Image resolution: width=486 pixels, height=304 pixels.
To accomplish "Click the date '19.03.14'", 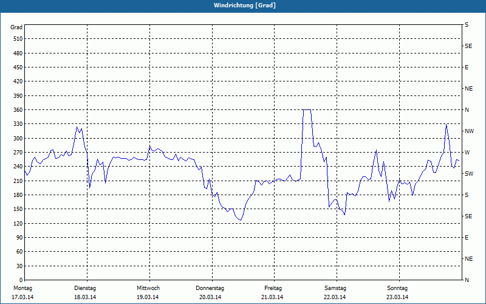I will pyautogui.click(x=148, y=297).
